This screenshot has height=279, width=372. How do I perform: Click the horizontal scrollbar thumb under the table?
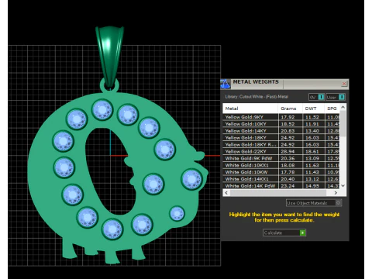pos(278,193)
